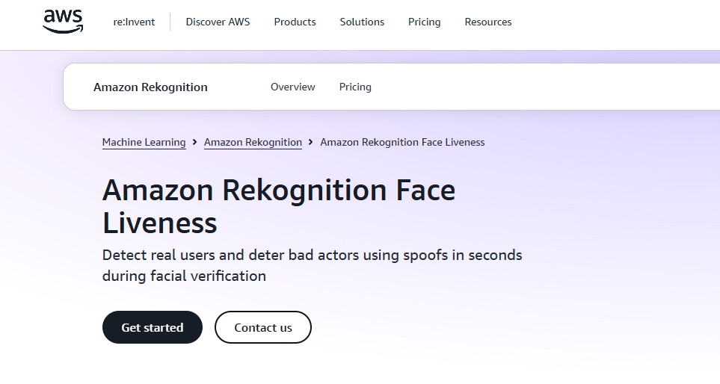
Task: Open the Resources menu
Action: click(x=488, y=22)
